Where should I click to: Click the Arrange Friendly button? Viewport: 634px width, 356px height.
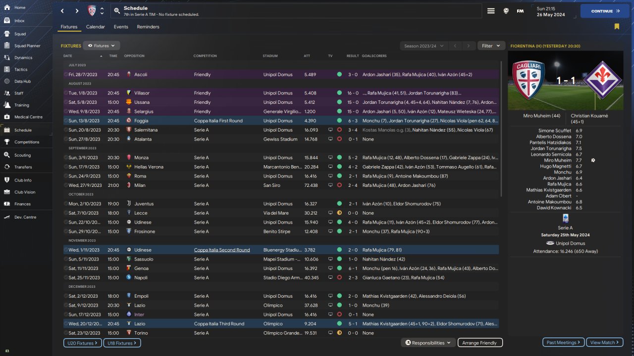point(479,343)
